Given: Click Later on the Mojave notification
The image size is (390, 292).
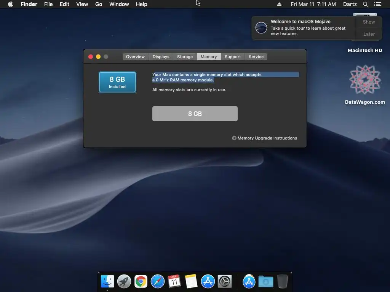Looking at the screenshot, I should 369,34.
